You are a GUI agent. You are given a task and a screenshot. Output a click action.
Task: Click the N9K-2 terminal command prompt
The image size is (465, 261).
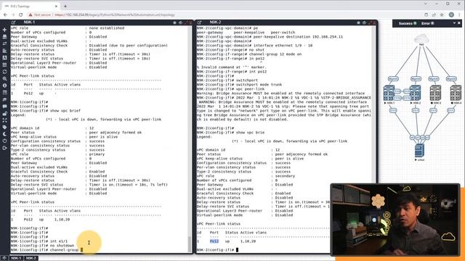tap(217, 249)
